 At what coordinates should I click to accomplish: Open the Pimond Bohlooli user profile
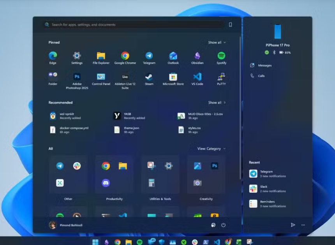[66, 225]
